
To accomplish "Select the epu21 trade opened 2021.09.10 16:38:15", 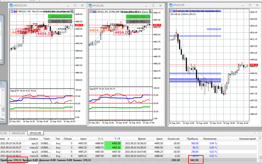I will (128, 152).
